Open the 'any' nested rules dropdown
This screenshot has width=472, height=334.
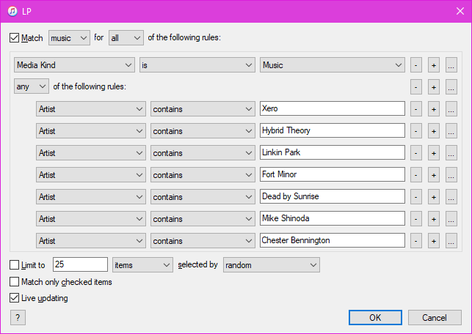32,86
